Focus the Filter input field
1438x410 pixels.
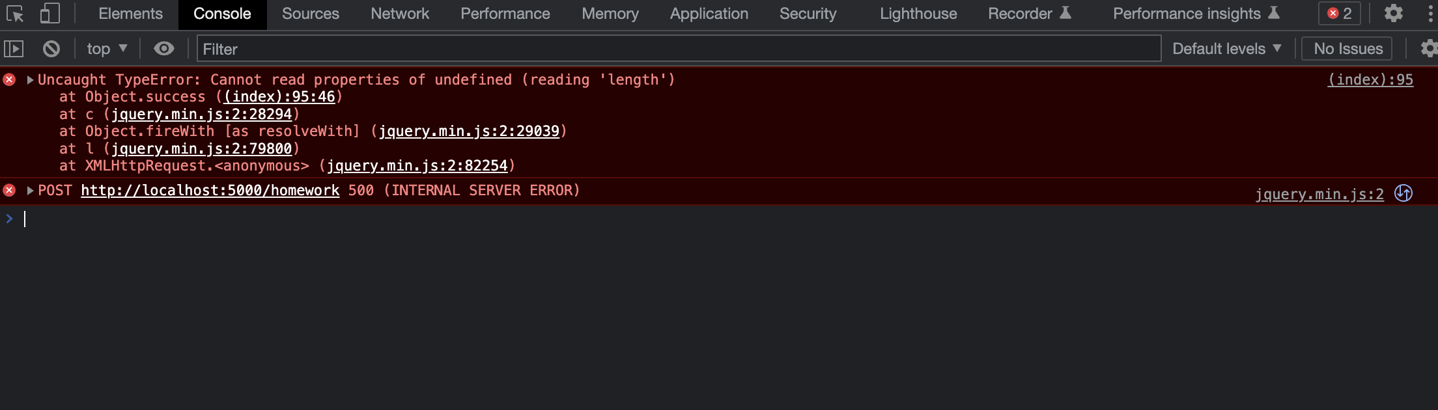pyautogui.click(x=679, y=49)
